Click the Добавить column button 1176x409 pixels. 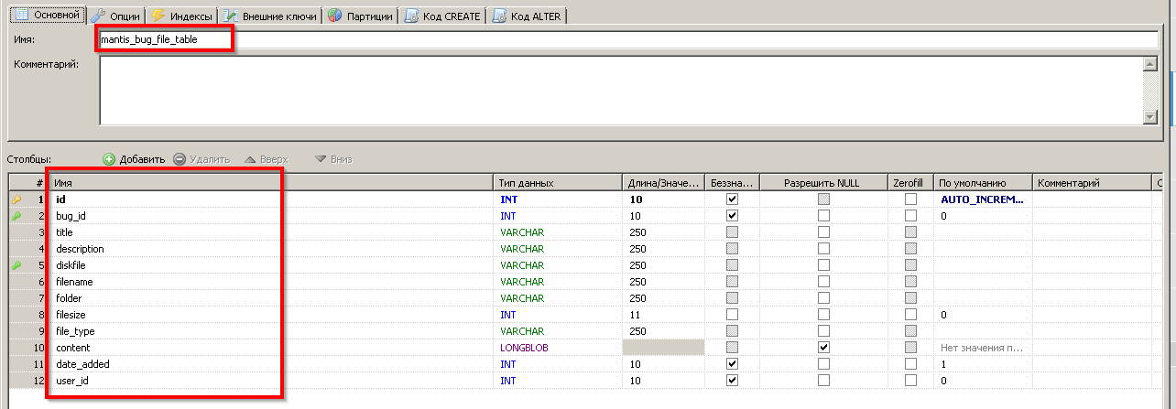(x=134, y=159)
